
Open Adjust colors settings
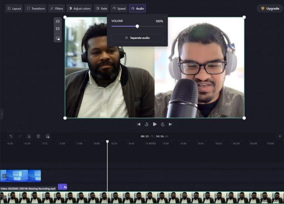(80, 8)
